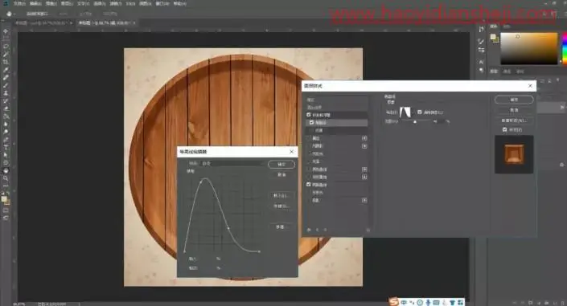Click the plus icon beside the Inner Shadow effect
Viewport: 567px width, 306px height.
click(364, 146)
